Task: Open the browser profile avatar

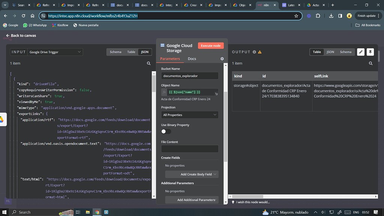Action: 349,16
